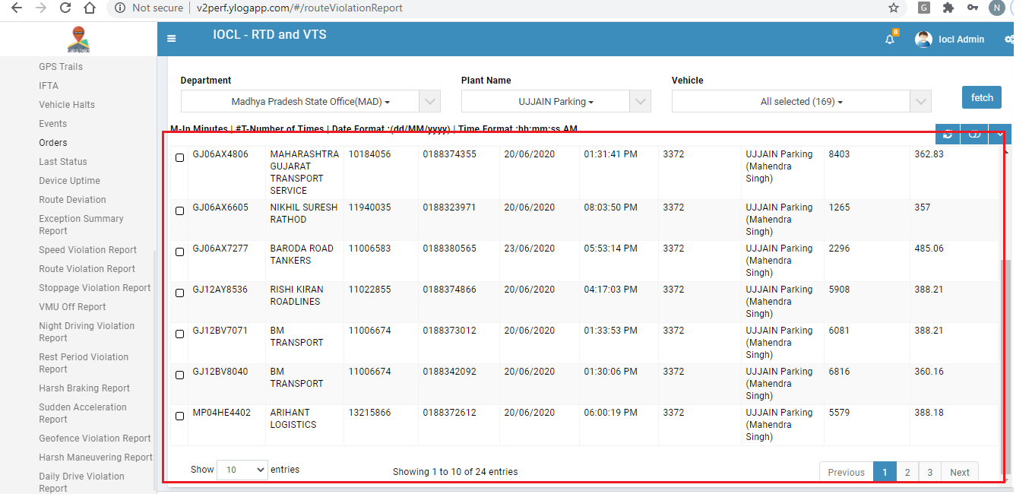The width and height of the screenshot is (1032, 494).
Task: Open Events in the sidebar
Action: pos(53,124)
